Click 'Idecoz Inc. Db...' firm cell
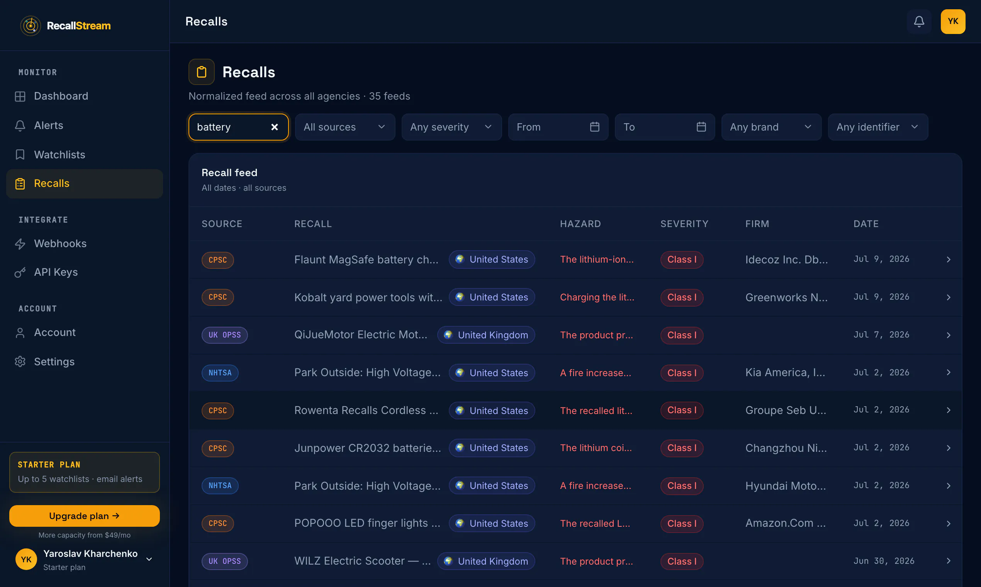 [x=786, y=260]
